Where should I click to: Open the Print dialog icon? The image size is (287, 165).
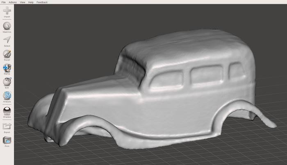(7, 140)
